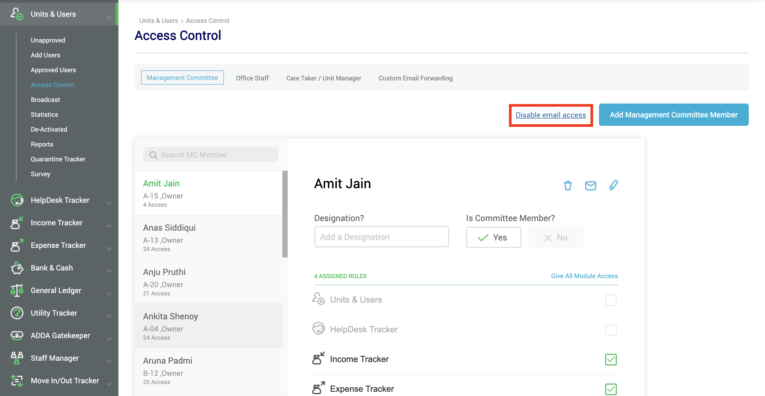Click HelpDesk Tracker role icon in assigned roles
Screen dimensions: 765x396
pyautogui.click(x=318, y=329)
